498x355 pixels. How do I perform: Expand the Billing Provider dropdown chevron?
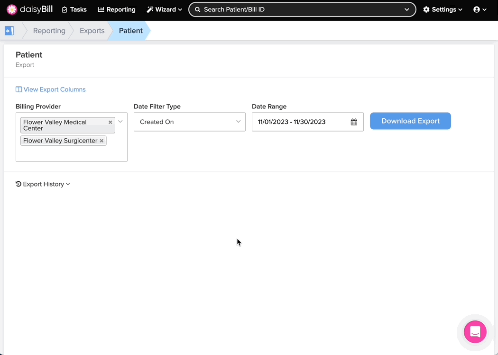120,121
